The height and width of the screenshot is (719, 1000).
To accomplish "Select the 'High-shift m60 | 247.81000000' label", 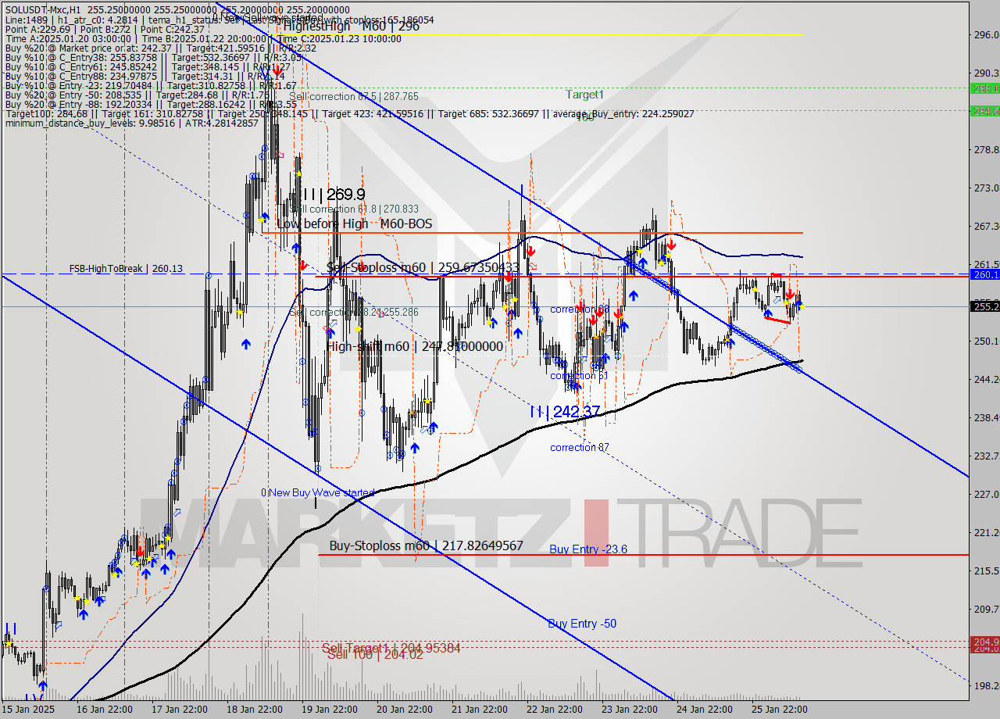I will click(x=415, y=346).
